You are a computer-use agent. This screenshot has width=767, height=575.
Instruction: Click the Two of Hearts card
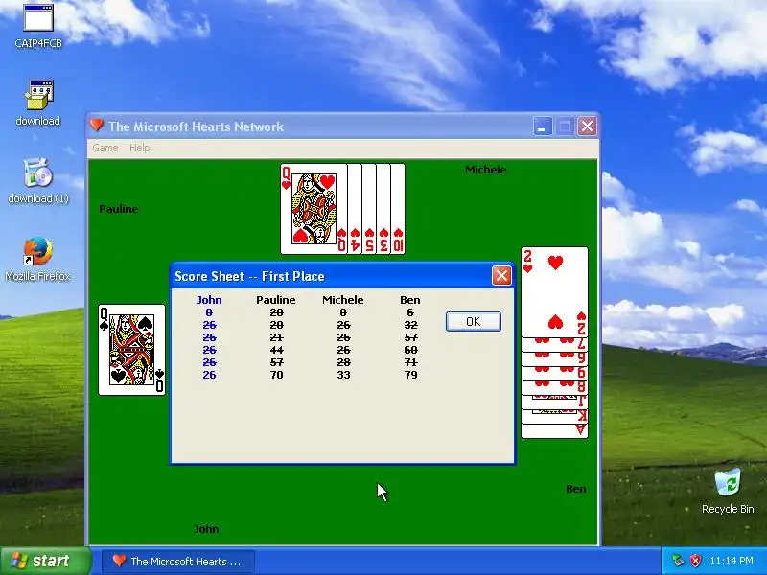(x=555, y=292)
